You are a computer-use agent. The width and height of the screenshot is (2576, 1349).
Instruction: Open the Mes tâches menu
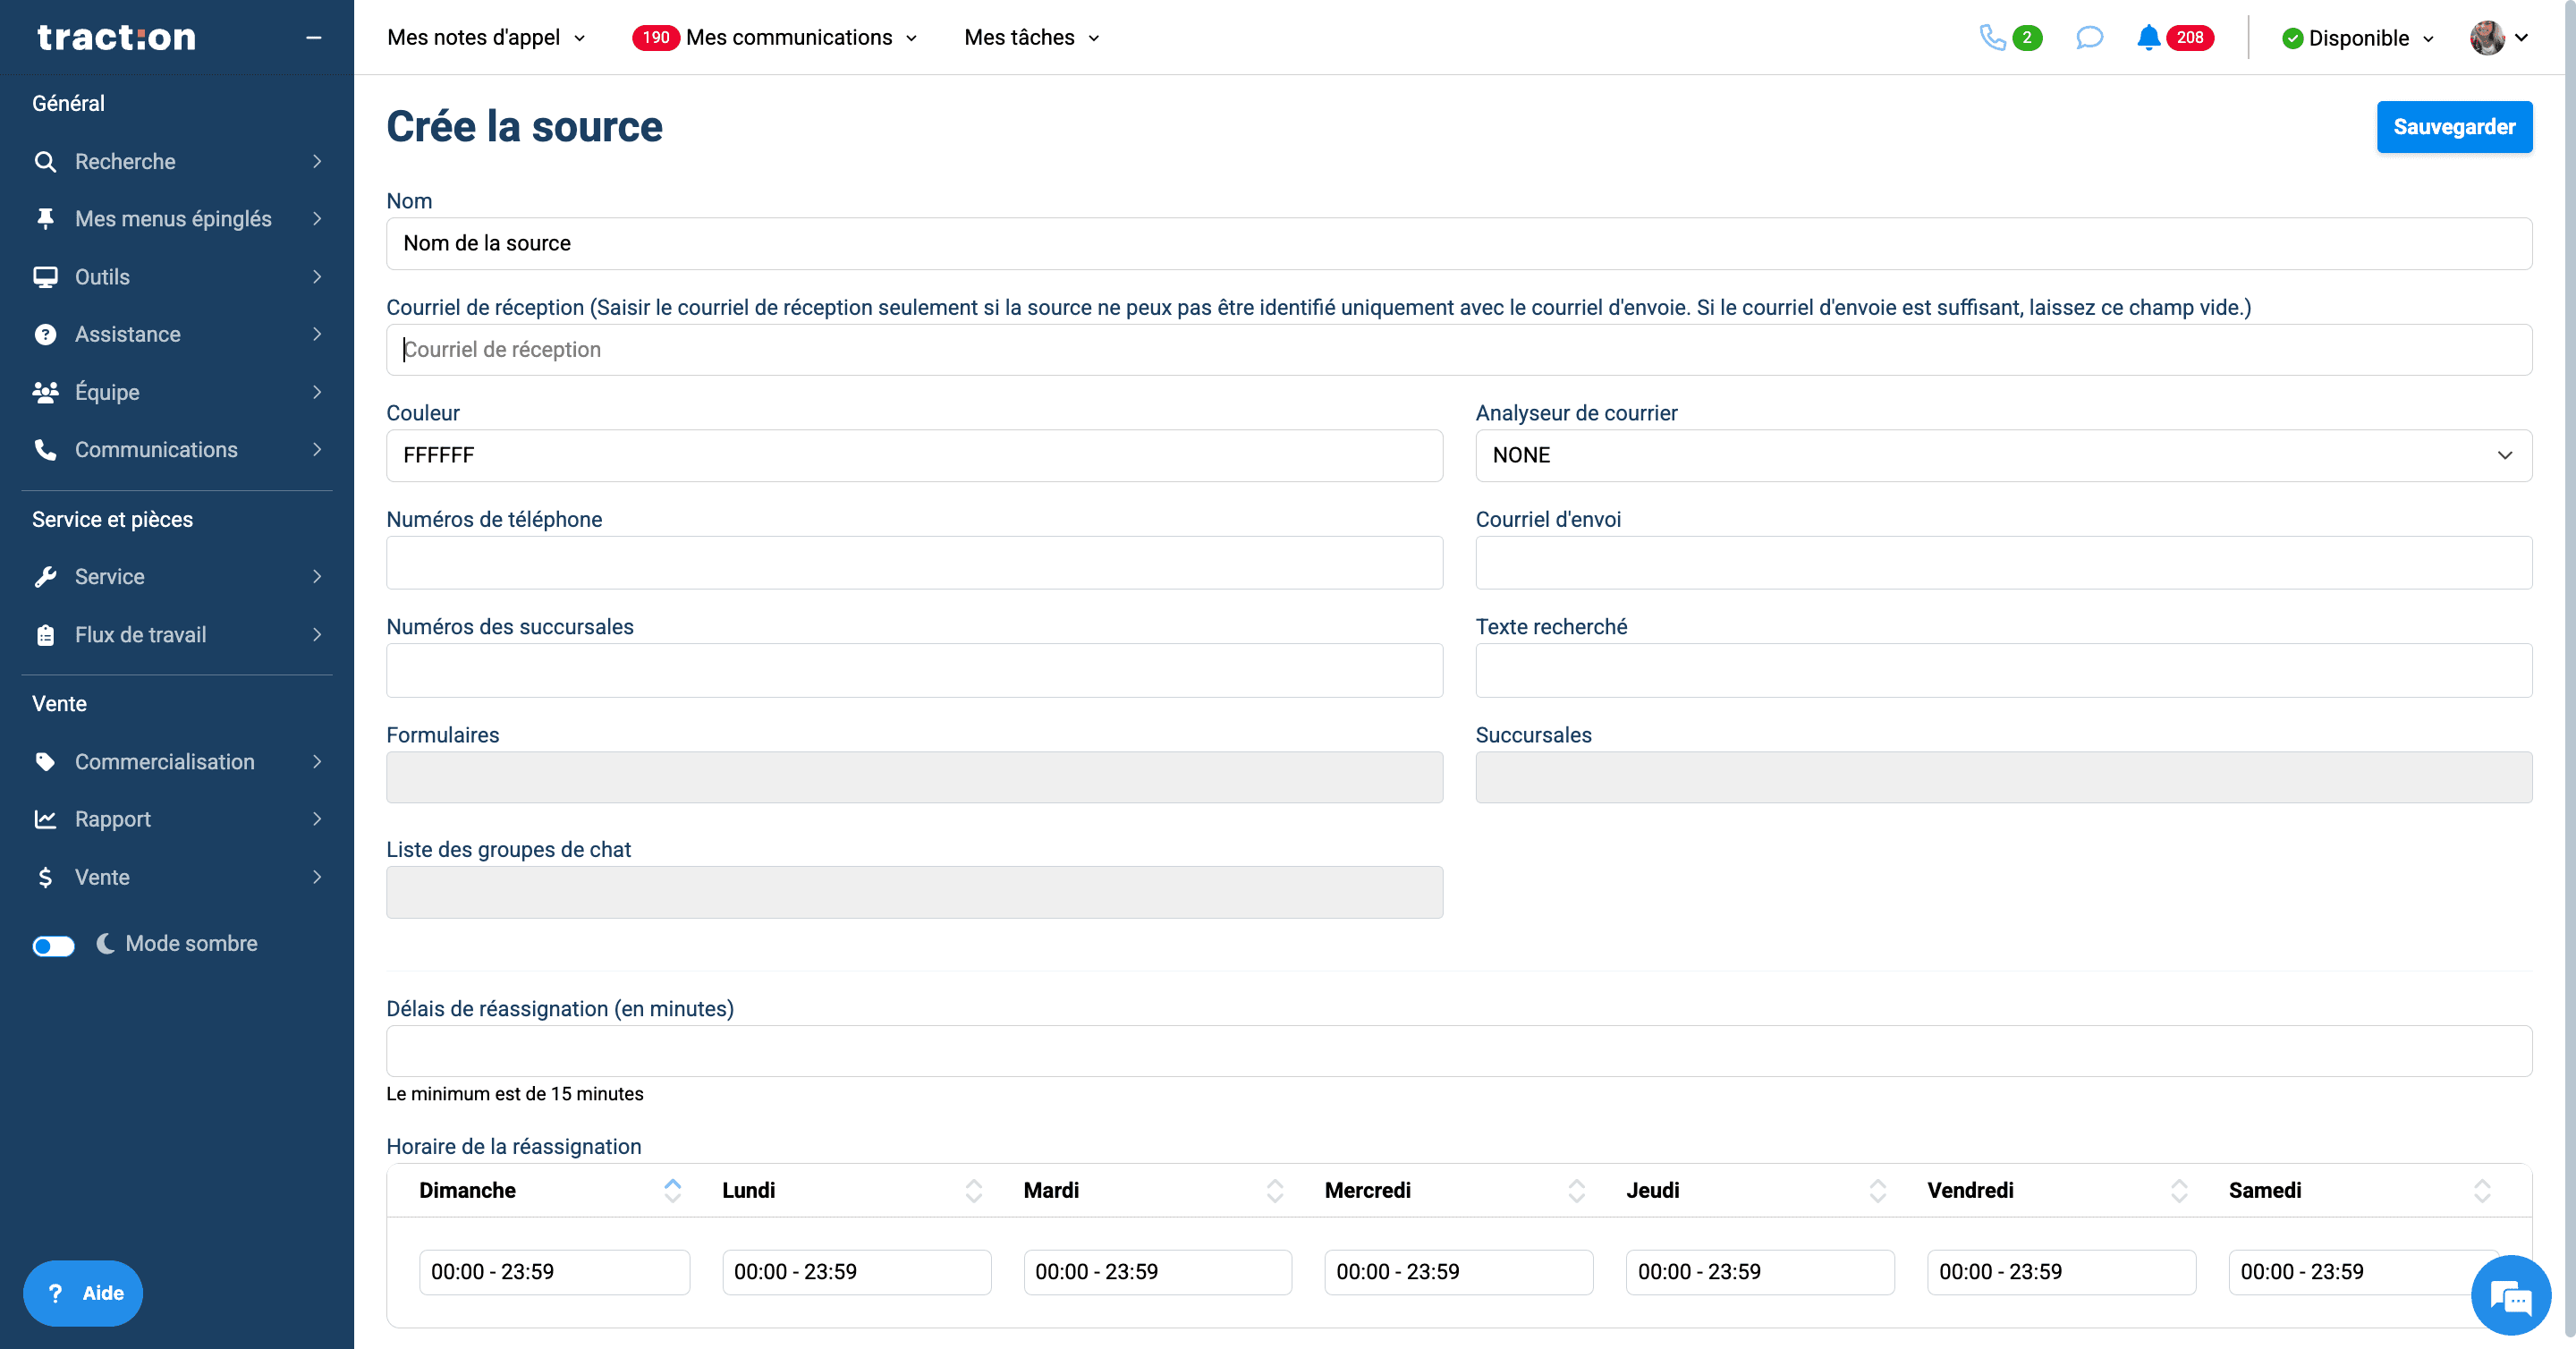pyautogui.click(x=1032, y=38)
